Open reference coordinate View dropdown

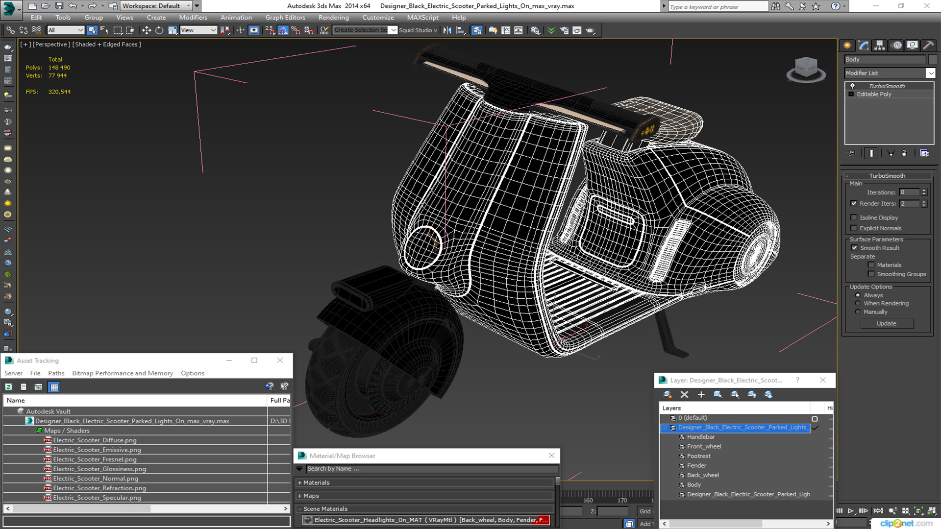pyautogui.click(x=198, y=30)
